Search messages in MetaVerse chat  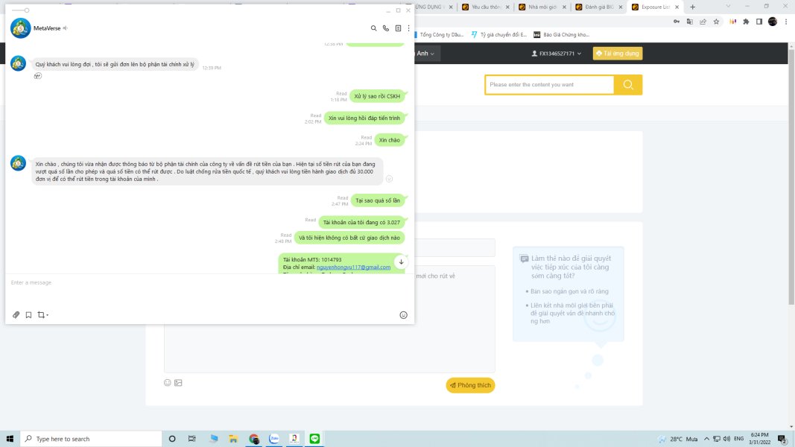point(374,28)
